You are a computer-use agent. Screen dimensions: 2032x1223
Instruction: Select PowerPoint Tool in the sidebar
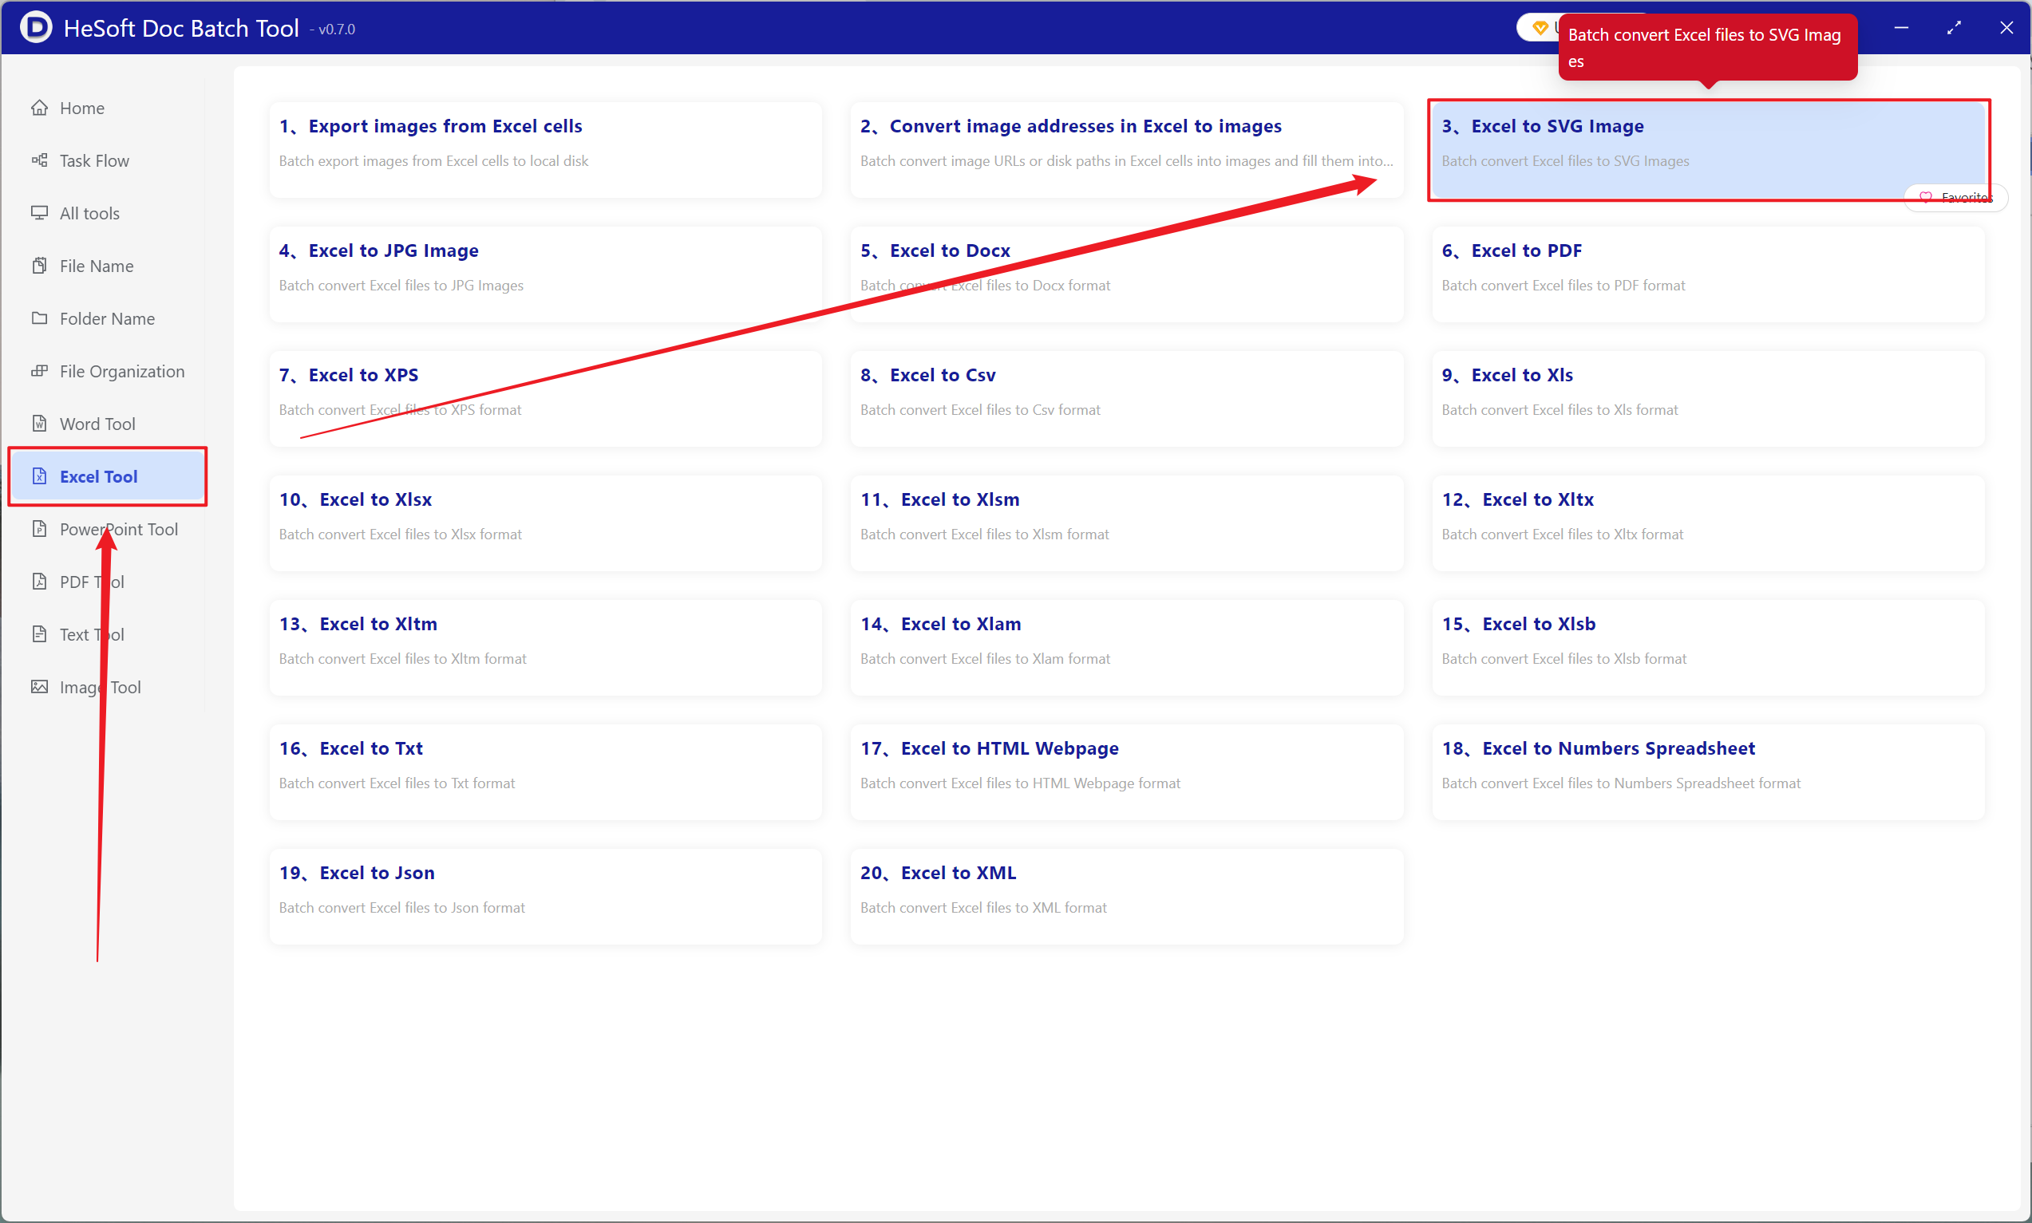click(x=107, y=529)
